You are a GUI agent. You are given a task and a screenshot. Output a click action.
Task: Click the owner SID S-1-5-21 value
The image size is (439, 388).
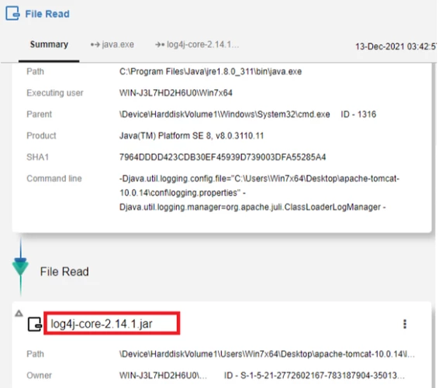click(314, 376)
